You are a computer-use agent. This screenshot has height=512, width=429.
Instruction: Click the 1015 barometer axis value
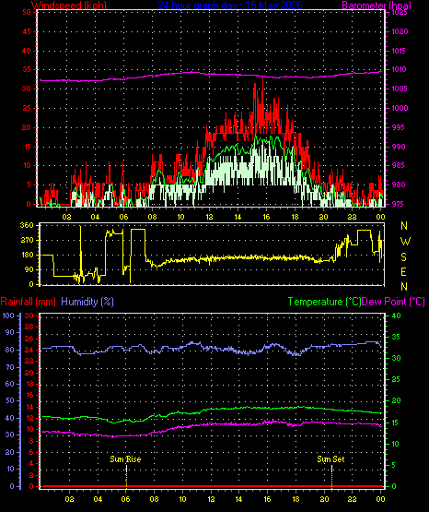click(400, 51)
